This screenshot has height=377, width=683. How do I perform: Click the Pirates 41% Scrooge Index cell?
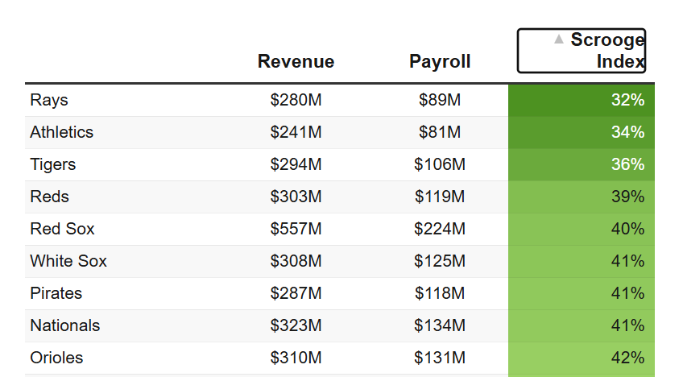click(582, 294)
